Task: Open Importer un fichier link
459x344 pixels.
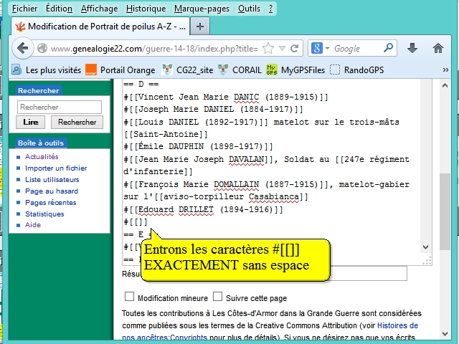Action: [56, 168]
